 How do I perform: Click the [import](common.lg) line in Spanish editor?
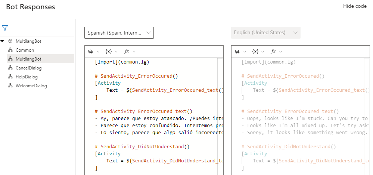click(122, 62)
